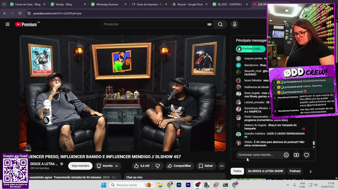View site information icon in address bar
The width and height of the screenshot is (338, 190).
29,13
